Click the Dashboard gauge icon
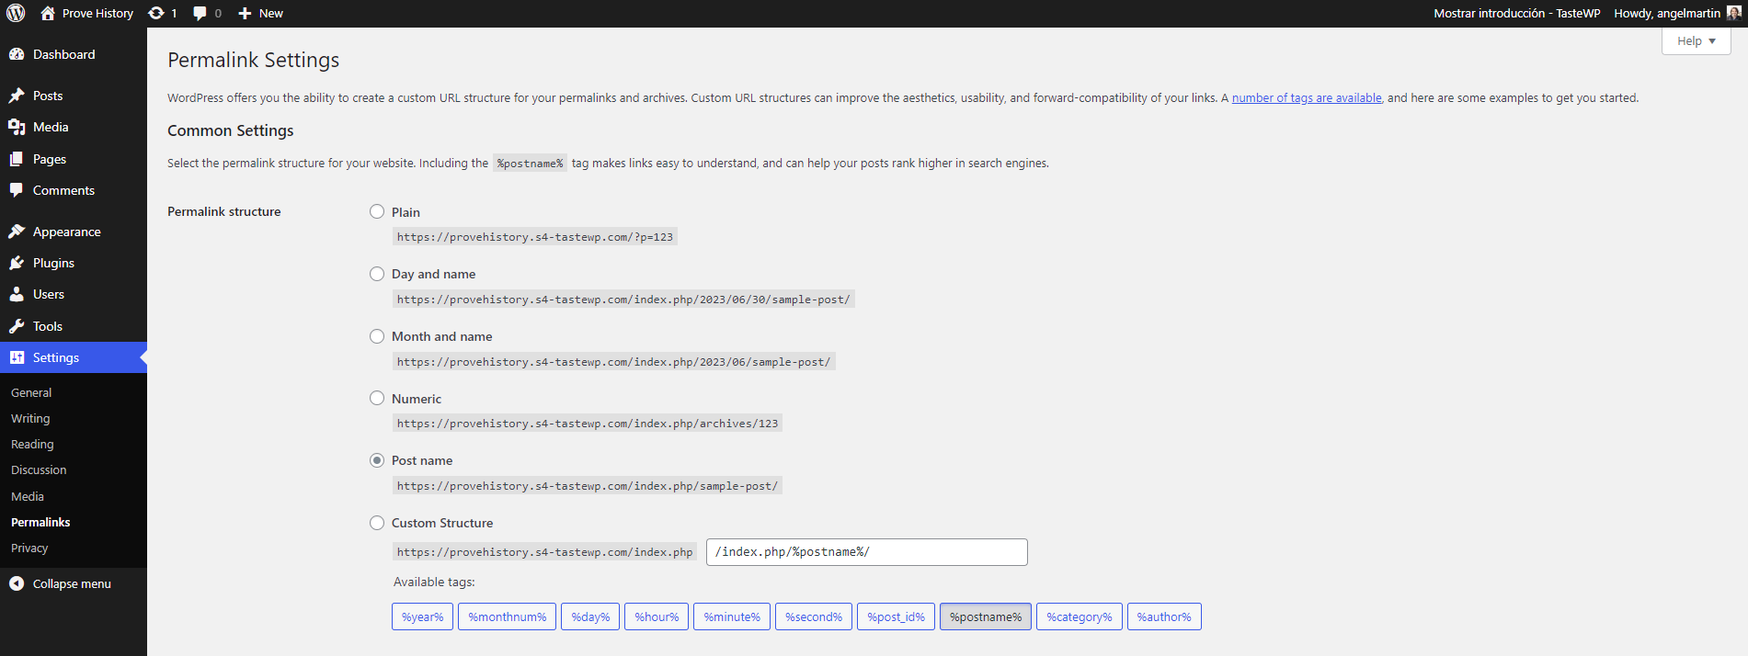The height and width of the screenshot is (656, 1748). (x=17, y=54)
